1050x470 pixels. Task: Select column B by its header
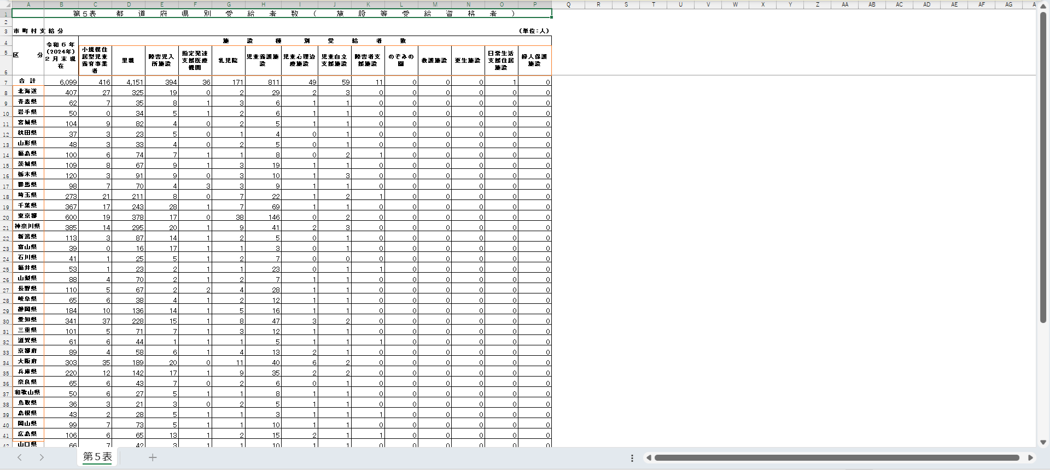(61, 4)
